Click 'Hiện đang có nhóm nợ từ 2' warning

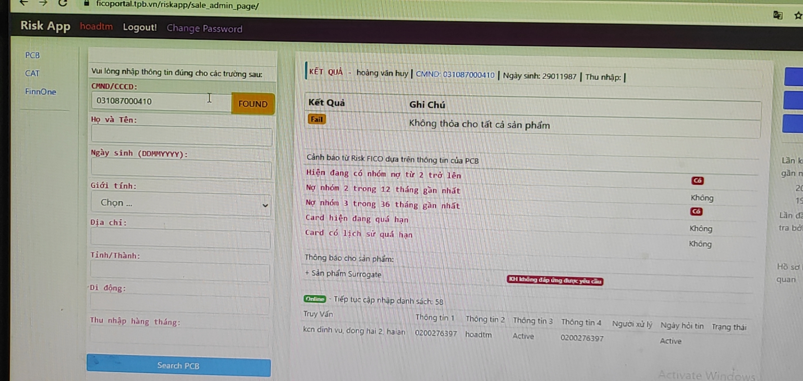click(x=383, y=174)
